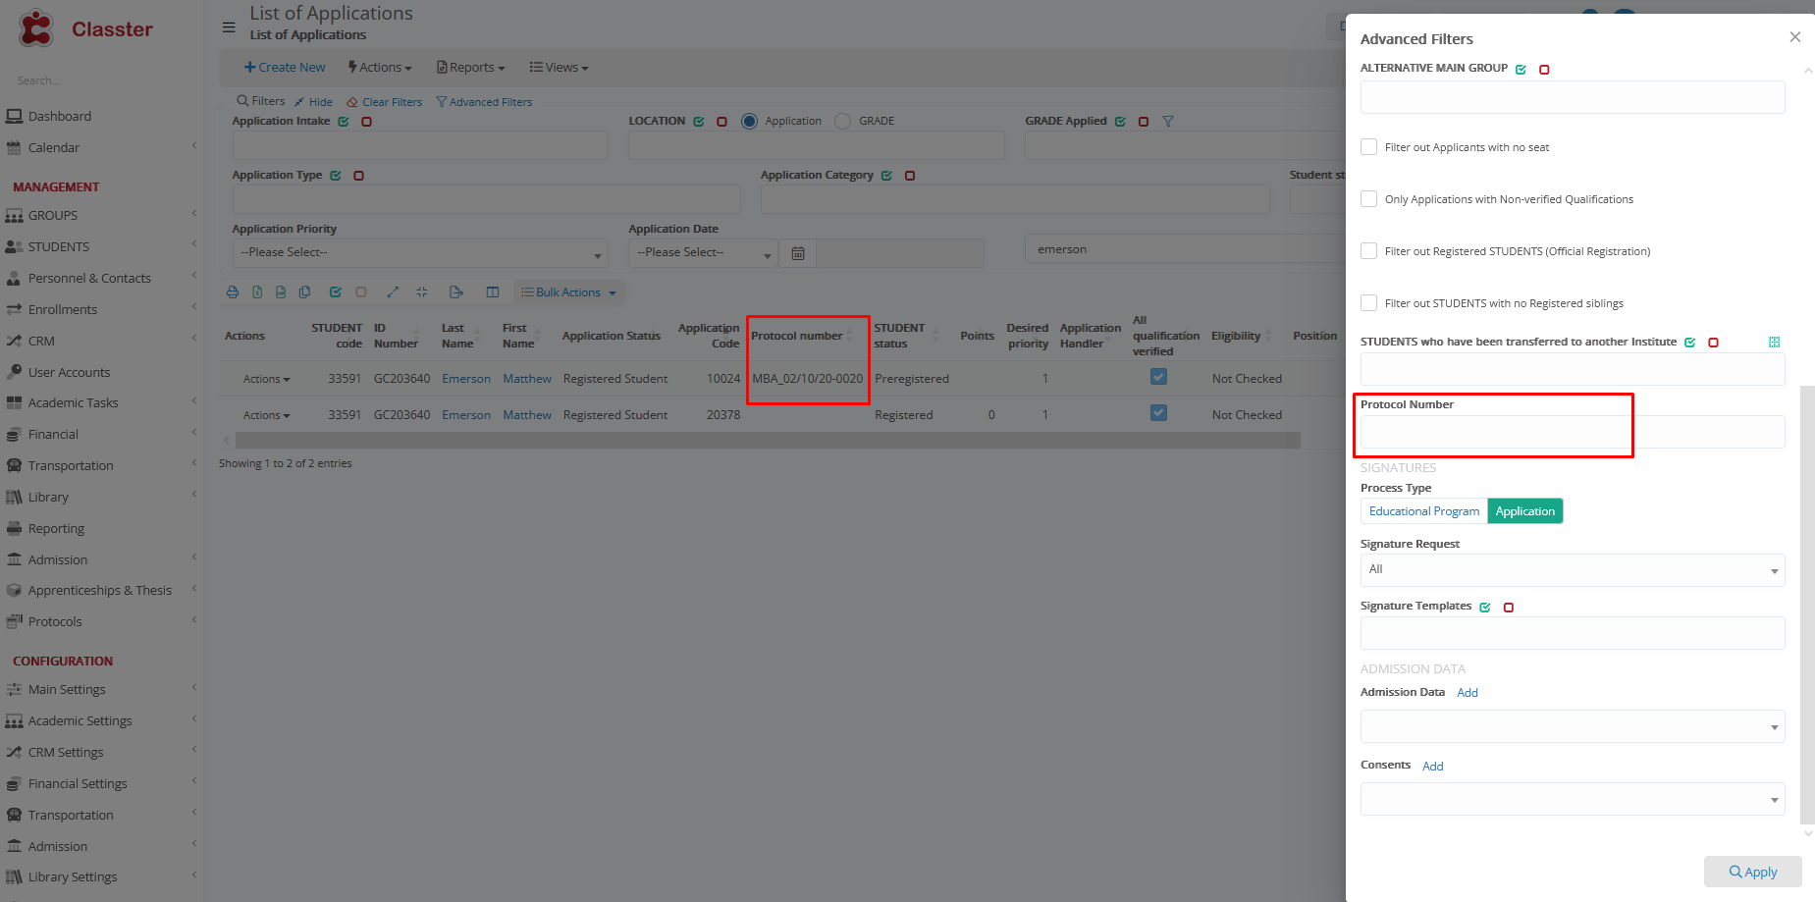Open calendar picker for Application Date
The image size is (1815, 902).
pos(798,253)
